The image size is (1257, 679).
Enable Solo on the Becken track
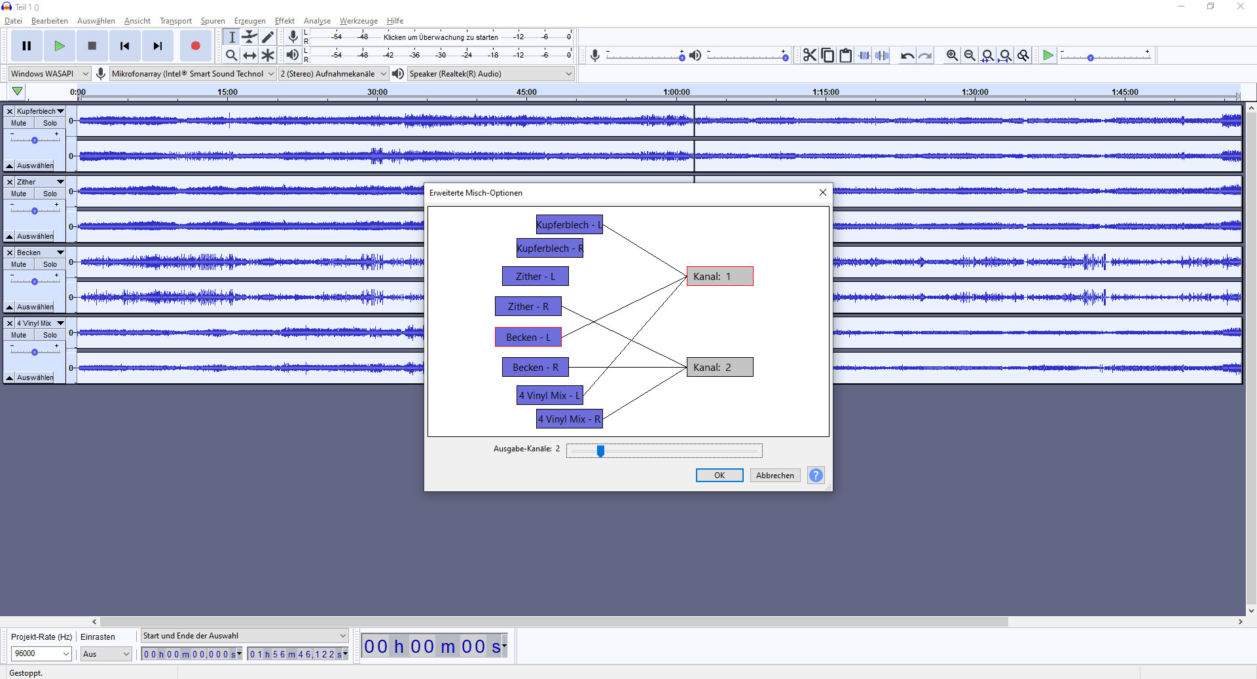coord(50,264)
